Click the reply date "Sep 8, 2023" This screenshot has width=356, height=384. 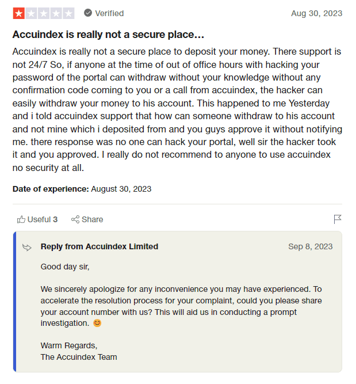[310, 246]
